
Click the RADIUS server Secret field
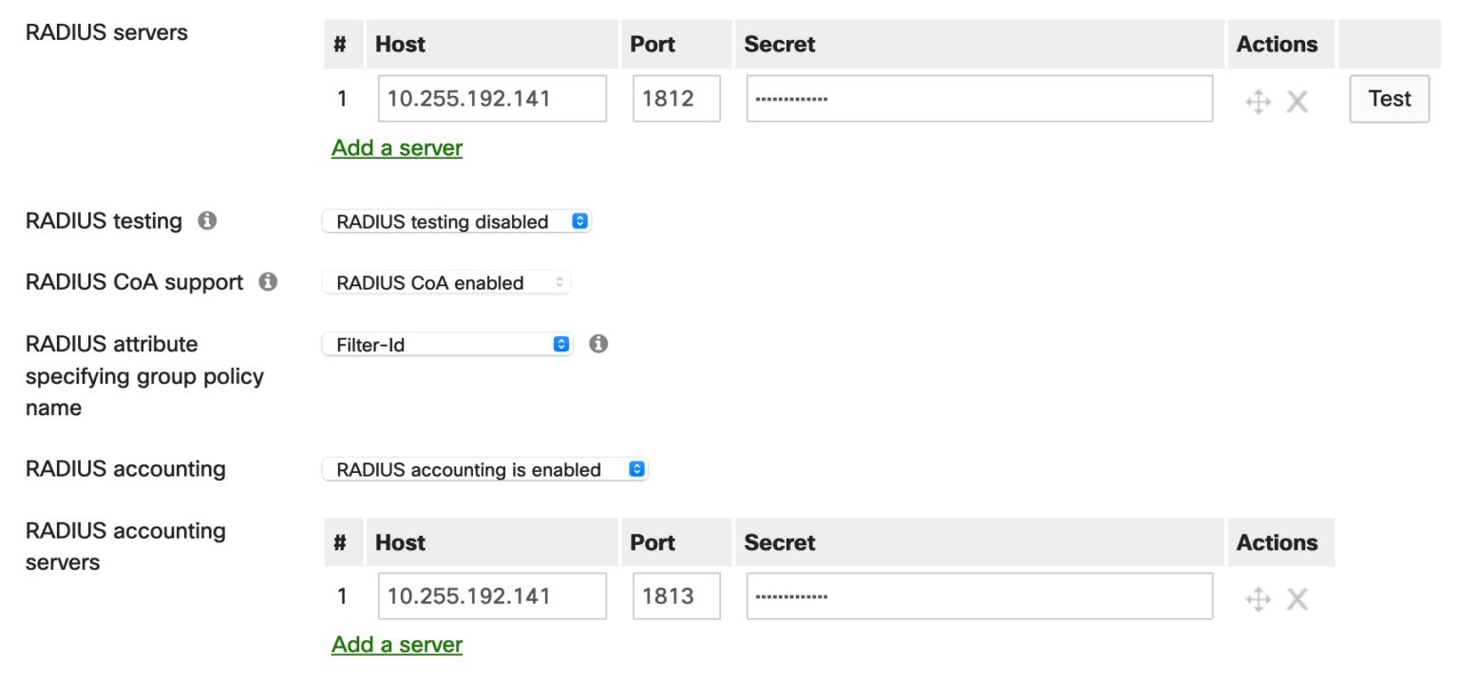[x=977, y=100]
